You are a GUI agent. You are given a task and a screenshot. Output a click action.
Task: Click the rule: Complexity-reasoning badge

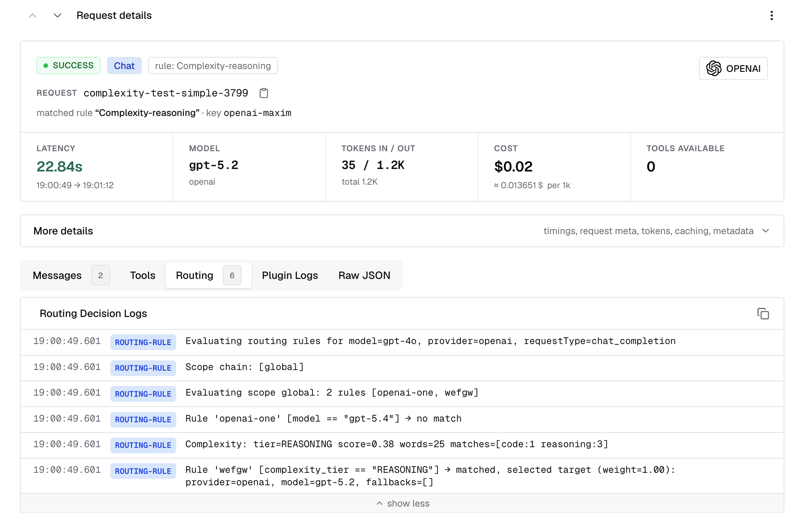pos(213,65)
